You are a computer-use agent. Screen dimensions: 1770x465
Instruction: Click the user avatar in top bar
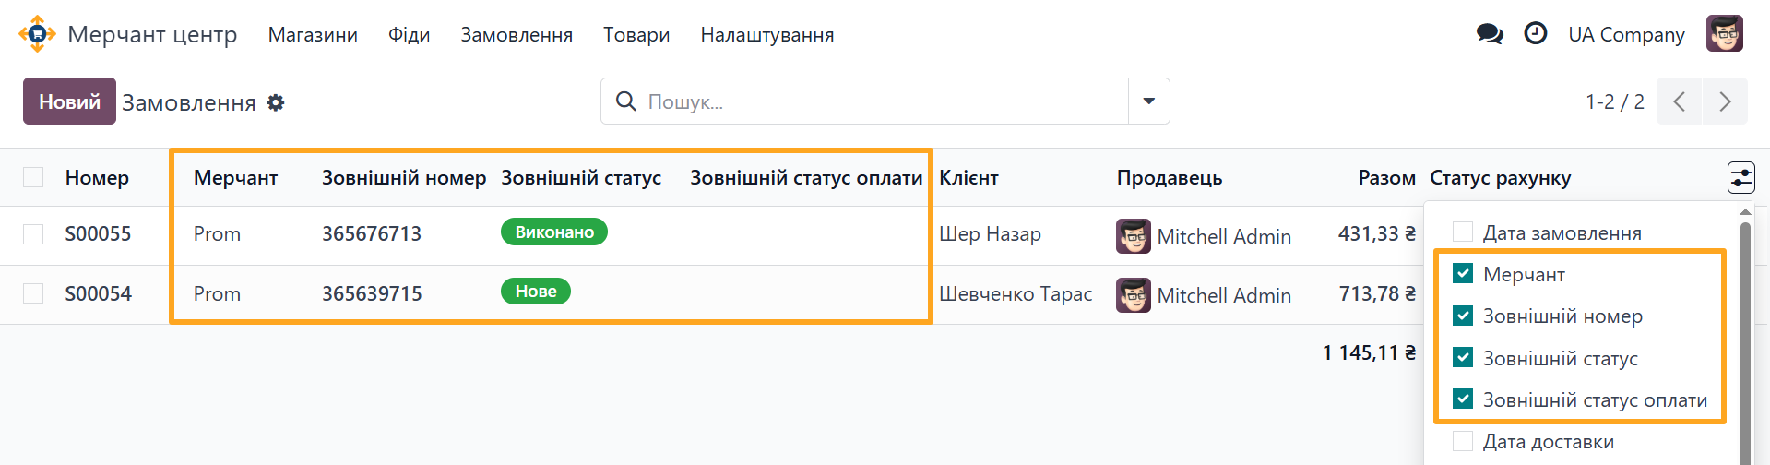(1724, 34)
